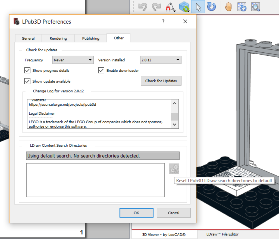
Task: Click change log scrollbar down arrow
Action: tap(174, 124)
